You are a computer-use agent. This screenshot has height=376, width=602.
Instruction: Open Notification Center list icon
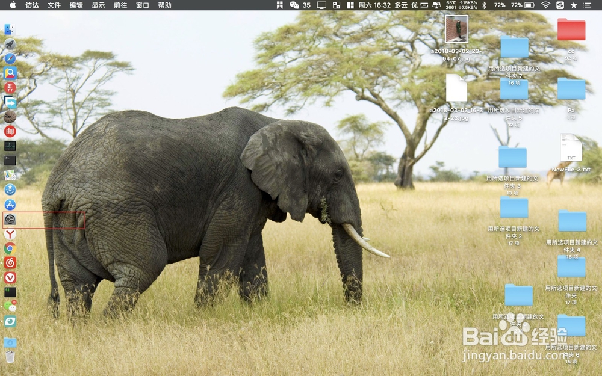tap(586, 5)
